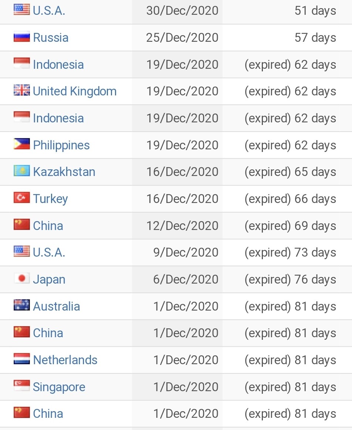The height and width of the screenshot is (430, 352).
Task: Click the Netherlands flag icon
Action: pos(22,359)
